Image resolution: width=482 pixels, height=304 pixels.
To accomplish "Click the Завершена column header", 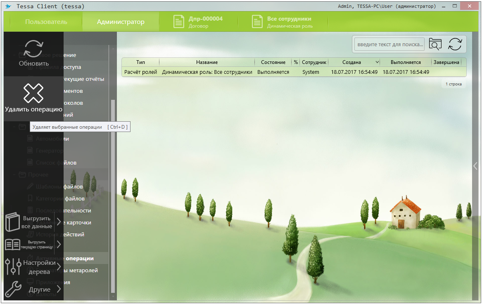I will [x=446, y=62].
